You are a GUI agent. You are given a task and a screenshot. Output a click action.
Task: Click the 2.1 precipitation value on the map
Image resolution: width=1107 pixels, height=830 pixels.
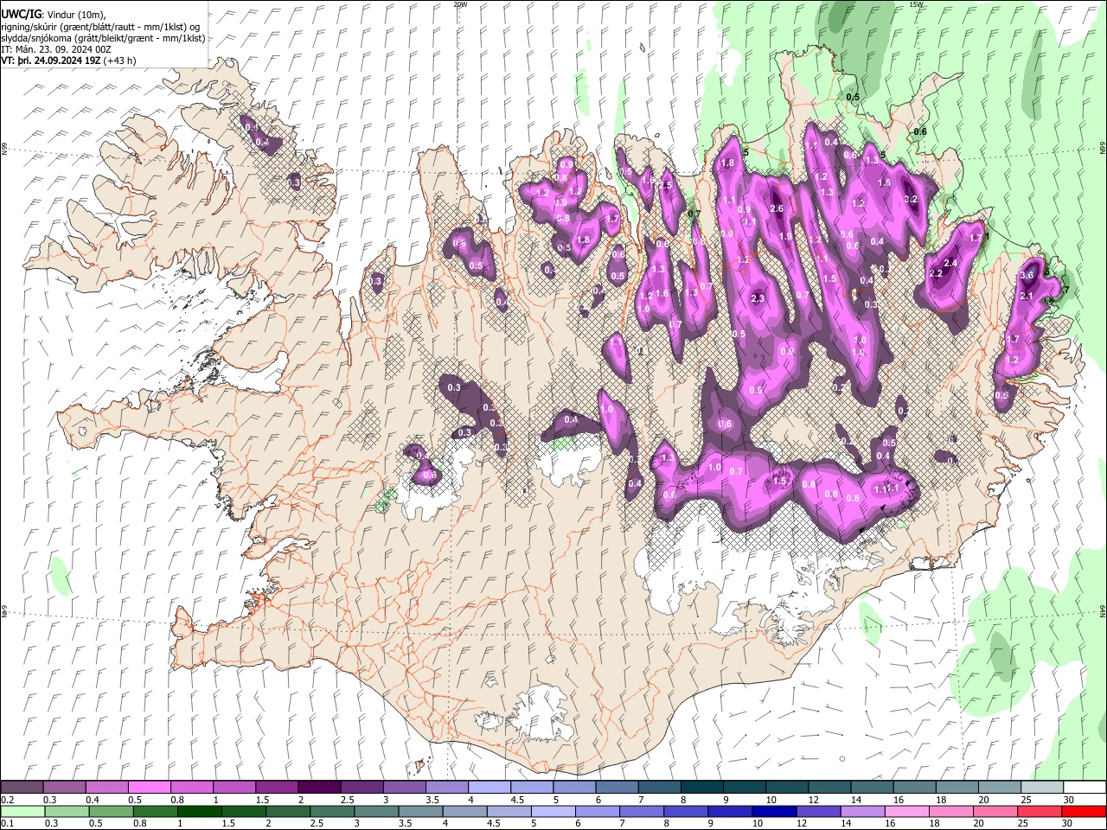(1027, 297)
